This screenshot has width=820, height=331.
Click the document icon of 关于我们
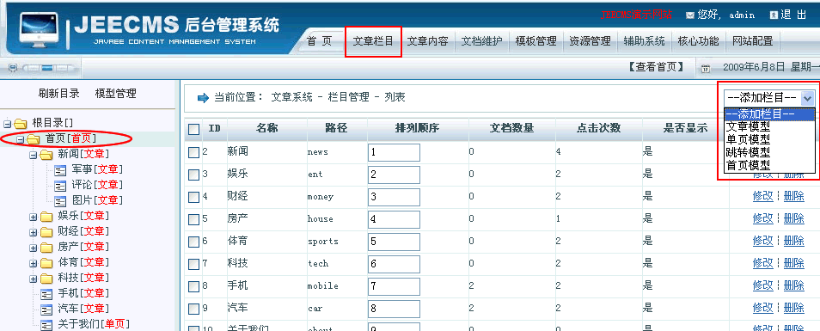[47, 325]
